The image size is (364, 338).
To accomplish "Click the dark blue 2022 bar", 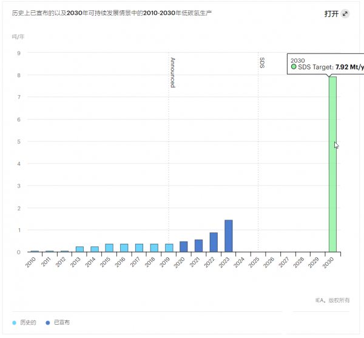I will pyautogui.click(x=214, y=242).
